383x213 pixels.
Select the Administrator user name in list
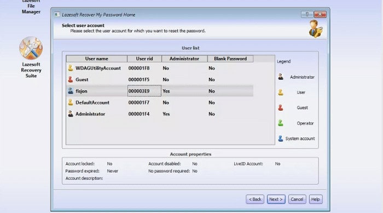(x=90, y=114)
